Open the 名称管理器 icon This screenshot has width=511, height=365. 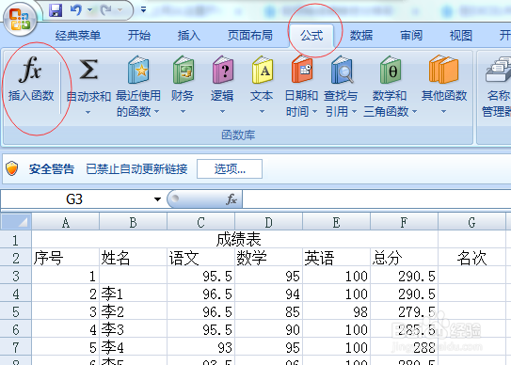[498, 70]
